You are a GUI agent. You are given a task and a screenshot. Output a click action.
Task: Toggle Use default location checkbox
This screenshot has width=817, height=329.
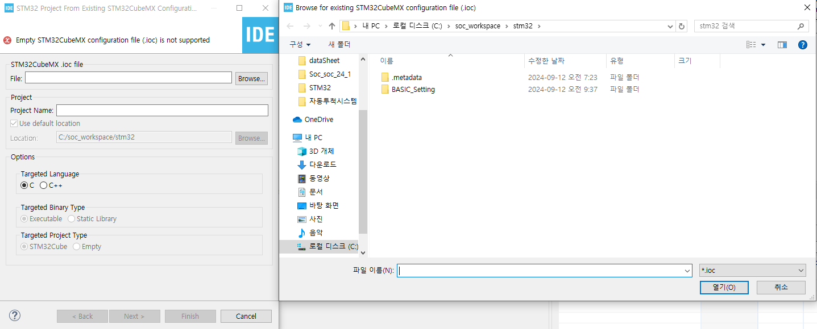pyautogui.click(x=14, y=124)
